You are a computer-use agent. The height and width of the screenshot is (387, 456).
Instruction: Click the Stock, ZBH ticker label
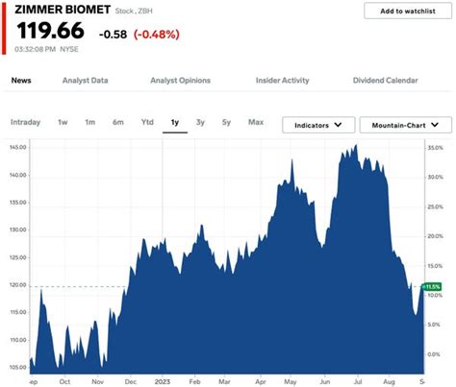coord(134,11)
